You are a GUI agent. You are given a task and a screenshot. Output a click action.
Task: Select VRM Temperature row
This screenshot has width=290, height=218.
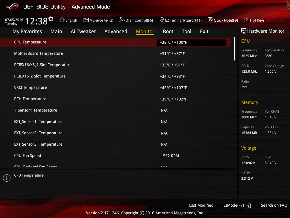tap(116, 87)
